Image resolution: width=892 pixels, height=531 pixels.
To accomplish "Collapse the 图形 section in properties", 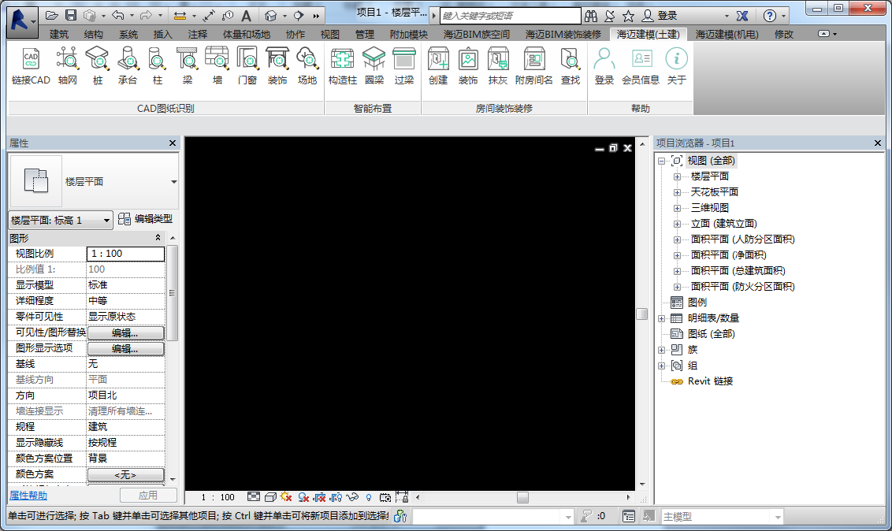I will pos(158,238).
